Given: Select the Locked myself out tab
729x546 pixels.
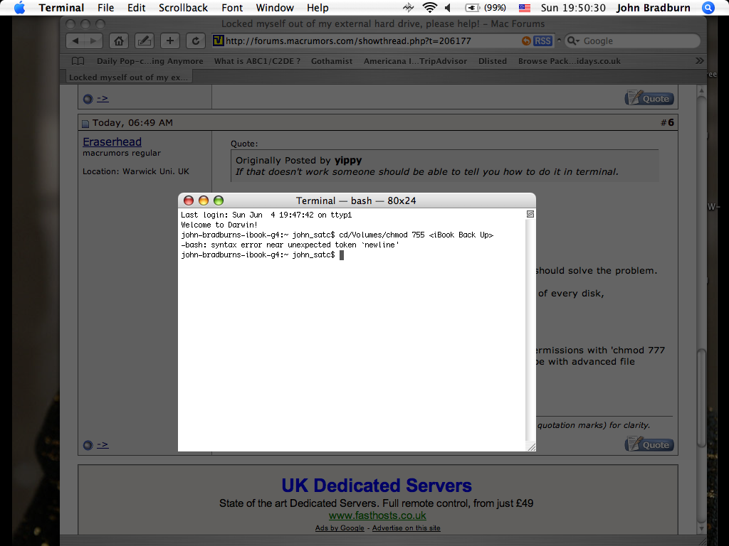Looking at the screenshot, I should (128, 77).
